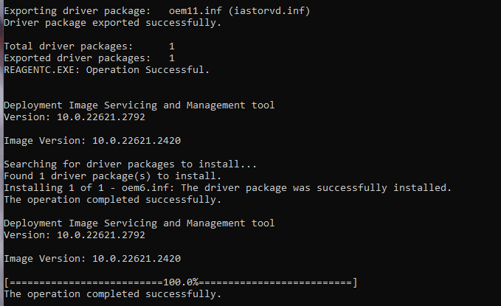The height and width of the screenshot is (306, 501).
Task: Click second "Image Version: 10.0.22621.2420" line
Action: tap(92, 259)
